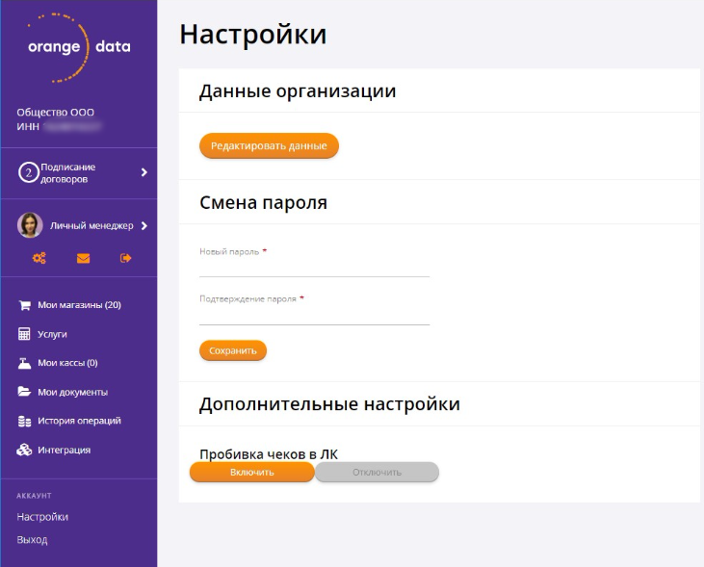The width and height of the screenshot is (704, 567).
Task: Expand Личный менеджер chevron arrow
Action: [143, 226]
